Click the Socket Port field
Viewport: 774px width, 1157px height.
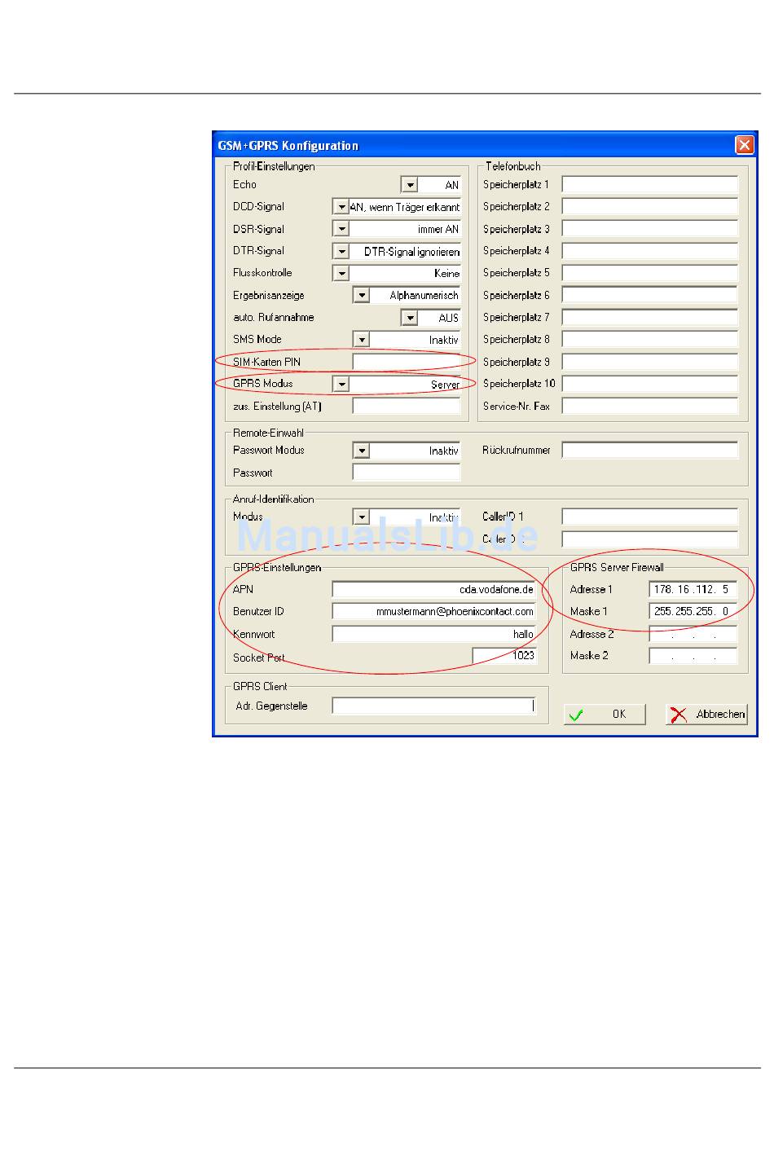click(x=504, y=656)
